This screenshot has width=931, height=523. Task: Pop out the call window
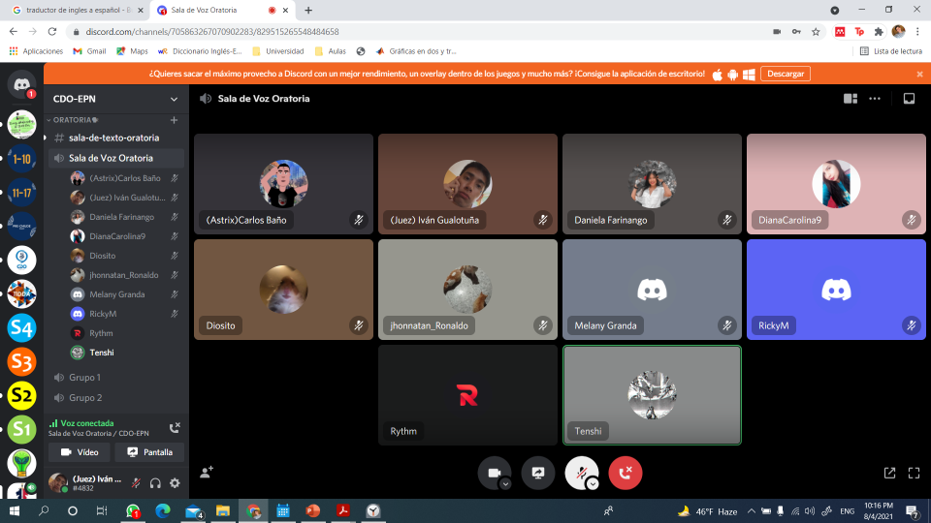889,473
